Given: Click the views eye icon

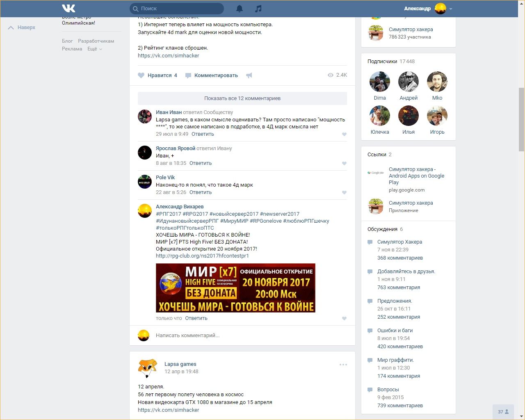Looking at the screenshot, I should click(x=331, y=75).
